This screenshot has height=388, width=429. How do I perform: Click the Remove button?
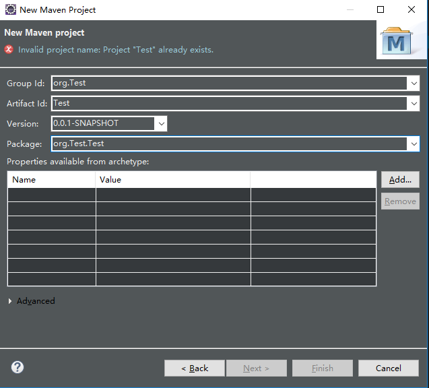point(400,201)
